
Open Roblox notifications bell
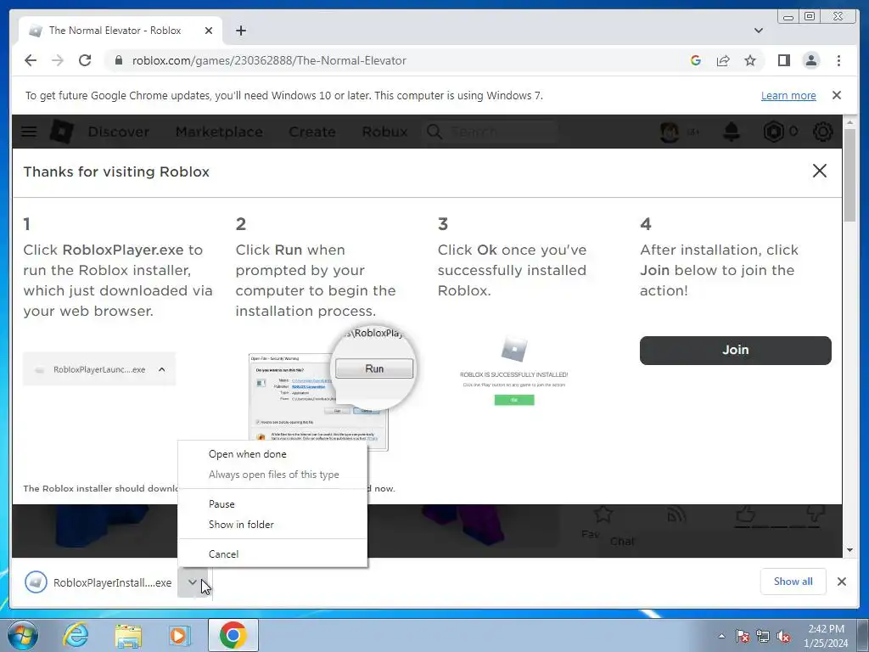pyautogui.click(x=732, y=132)
